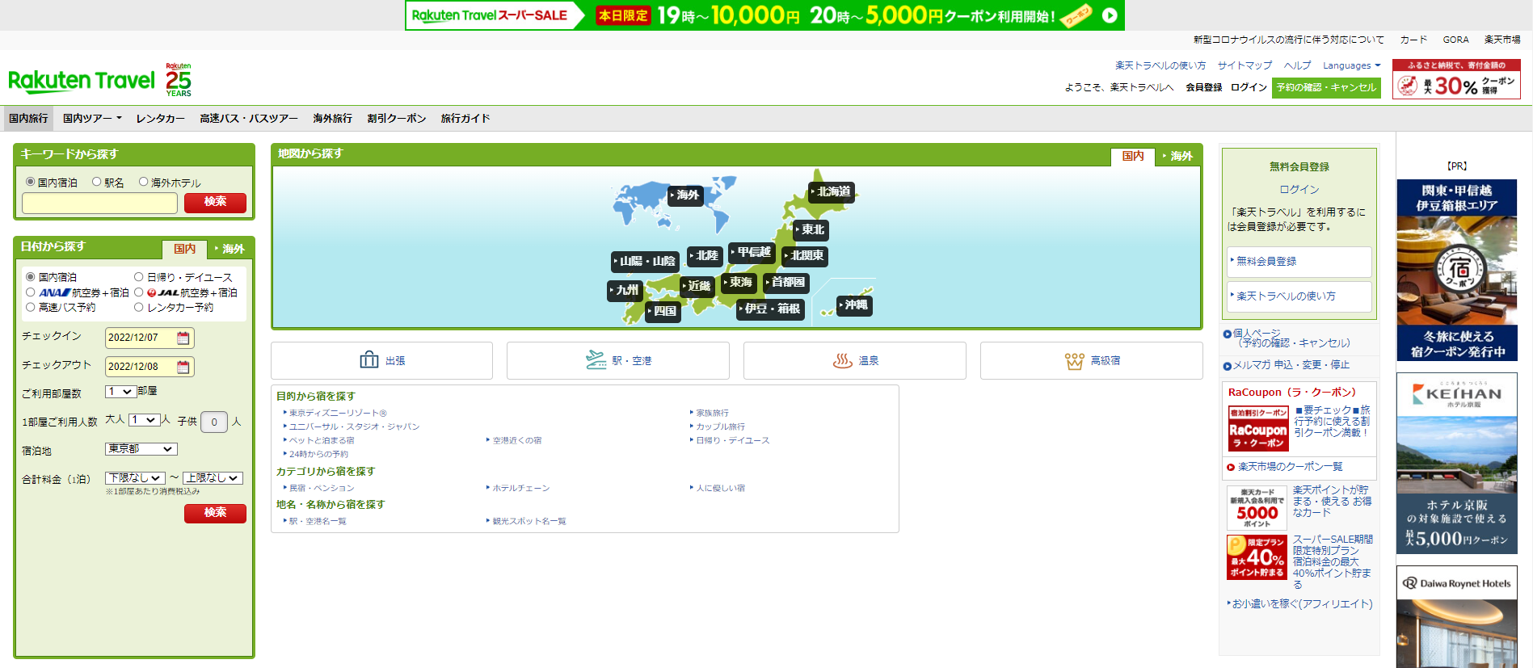
Task: Click the check-in date field
Action: [150, 338]
